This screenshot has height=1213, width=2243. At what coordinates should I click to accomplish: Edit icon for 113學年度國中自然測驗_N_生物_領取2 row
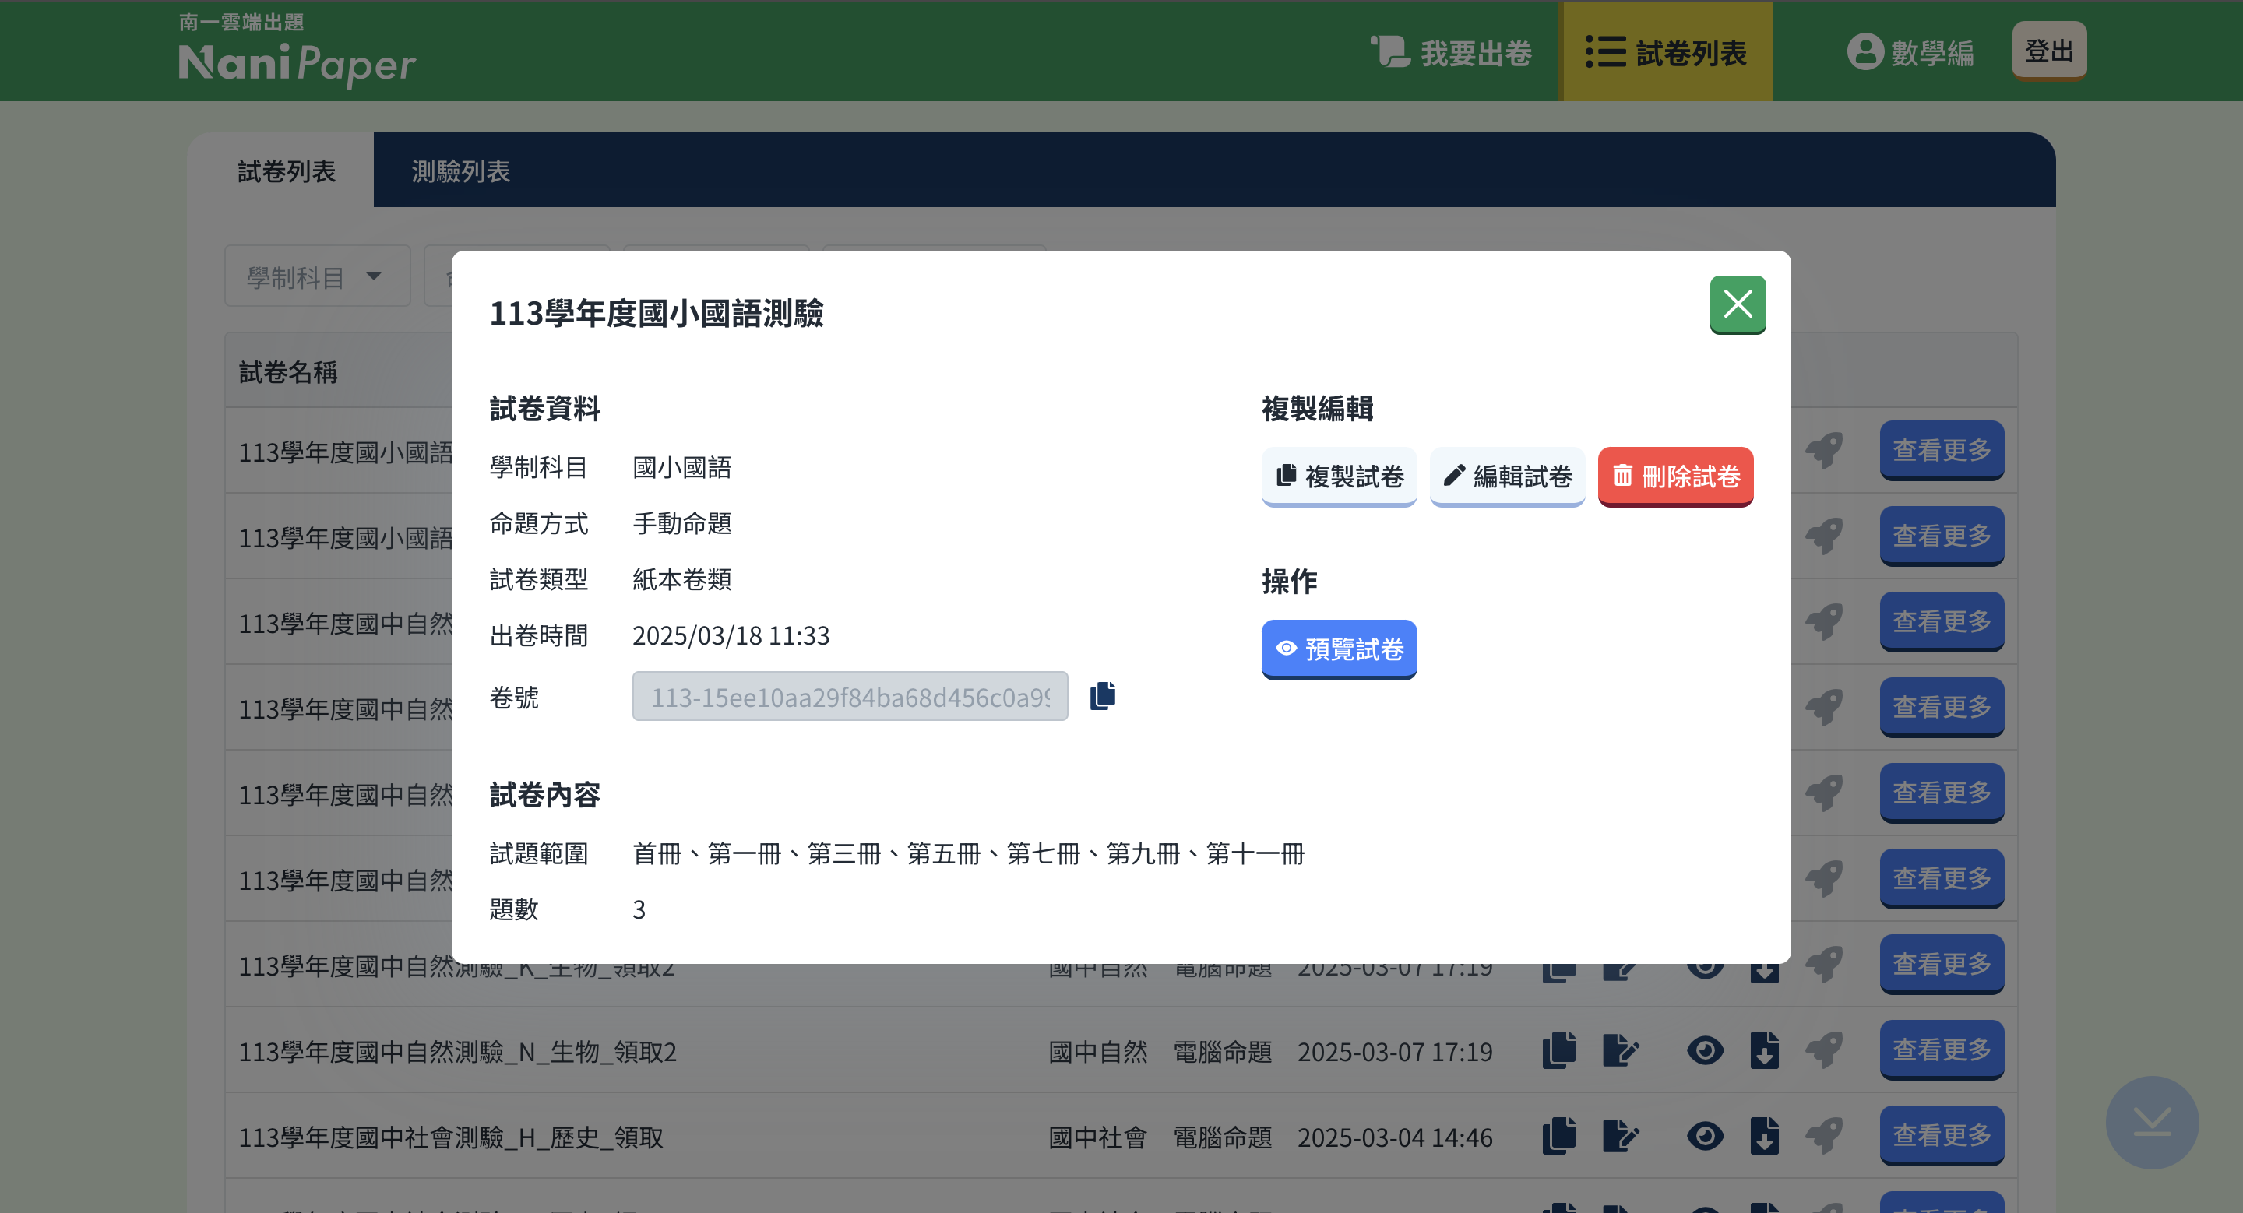pyautogui.click(x=1621, y=1050)
